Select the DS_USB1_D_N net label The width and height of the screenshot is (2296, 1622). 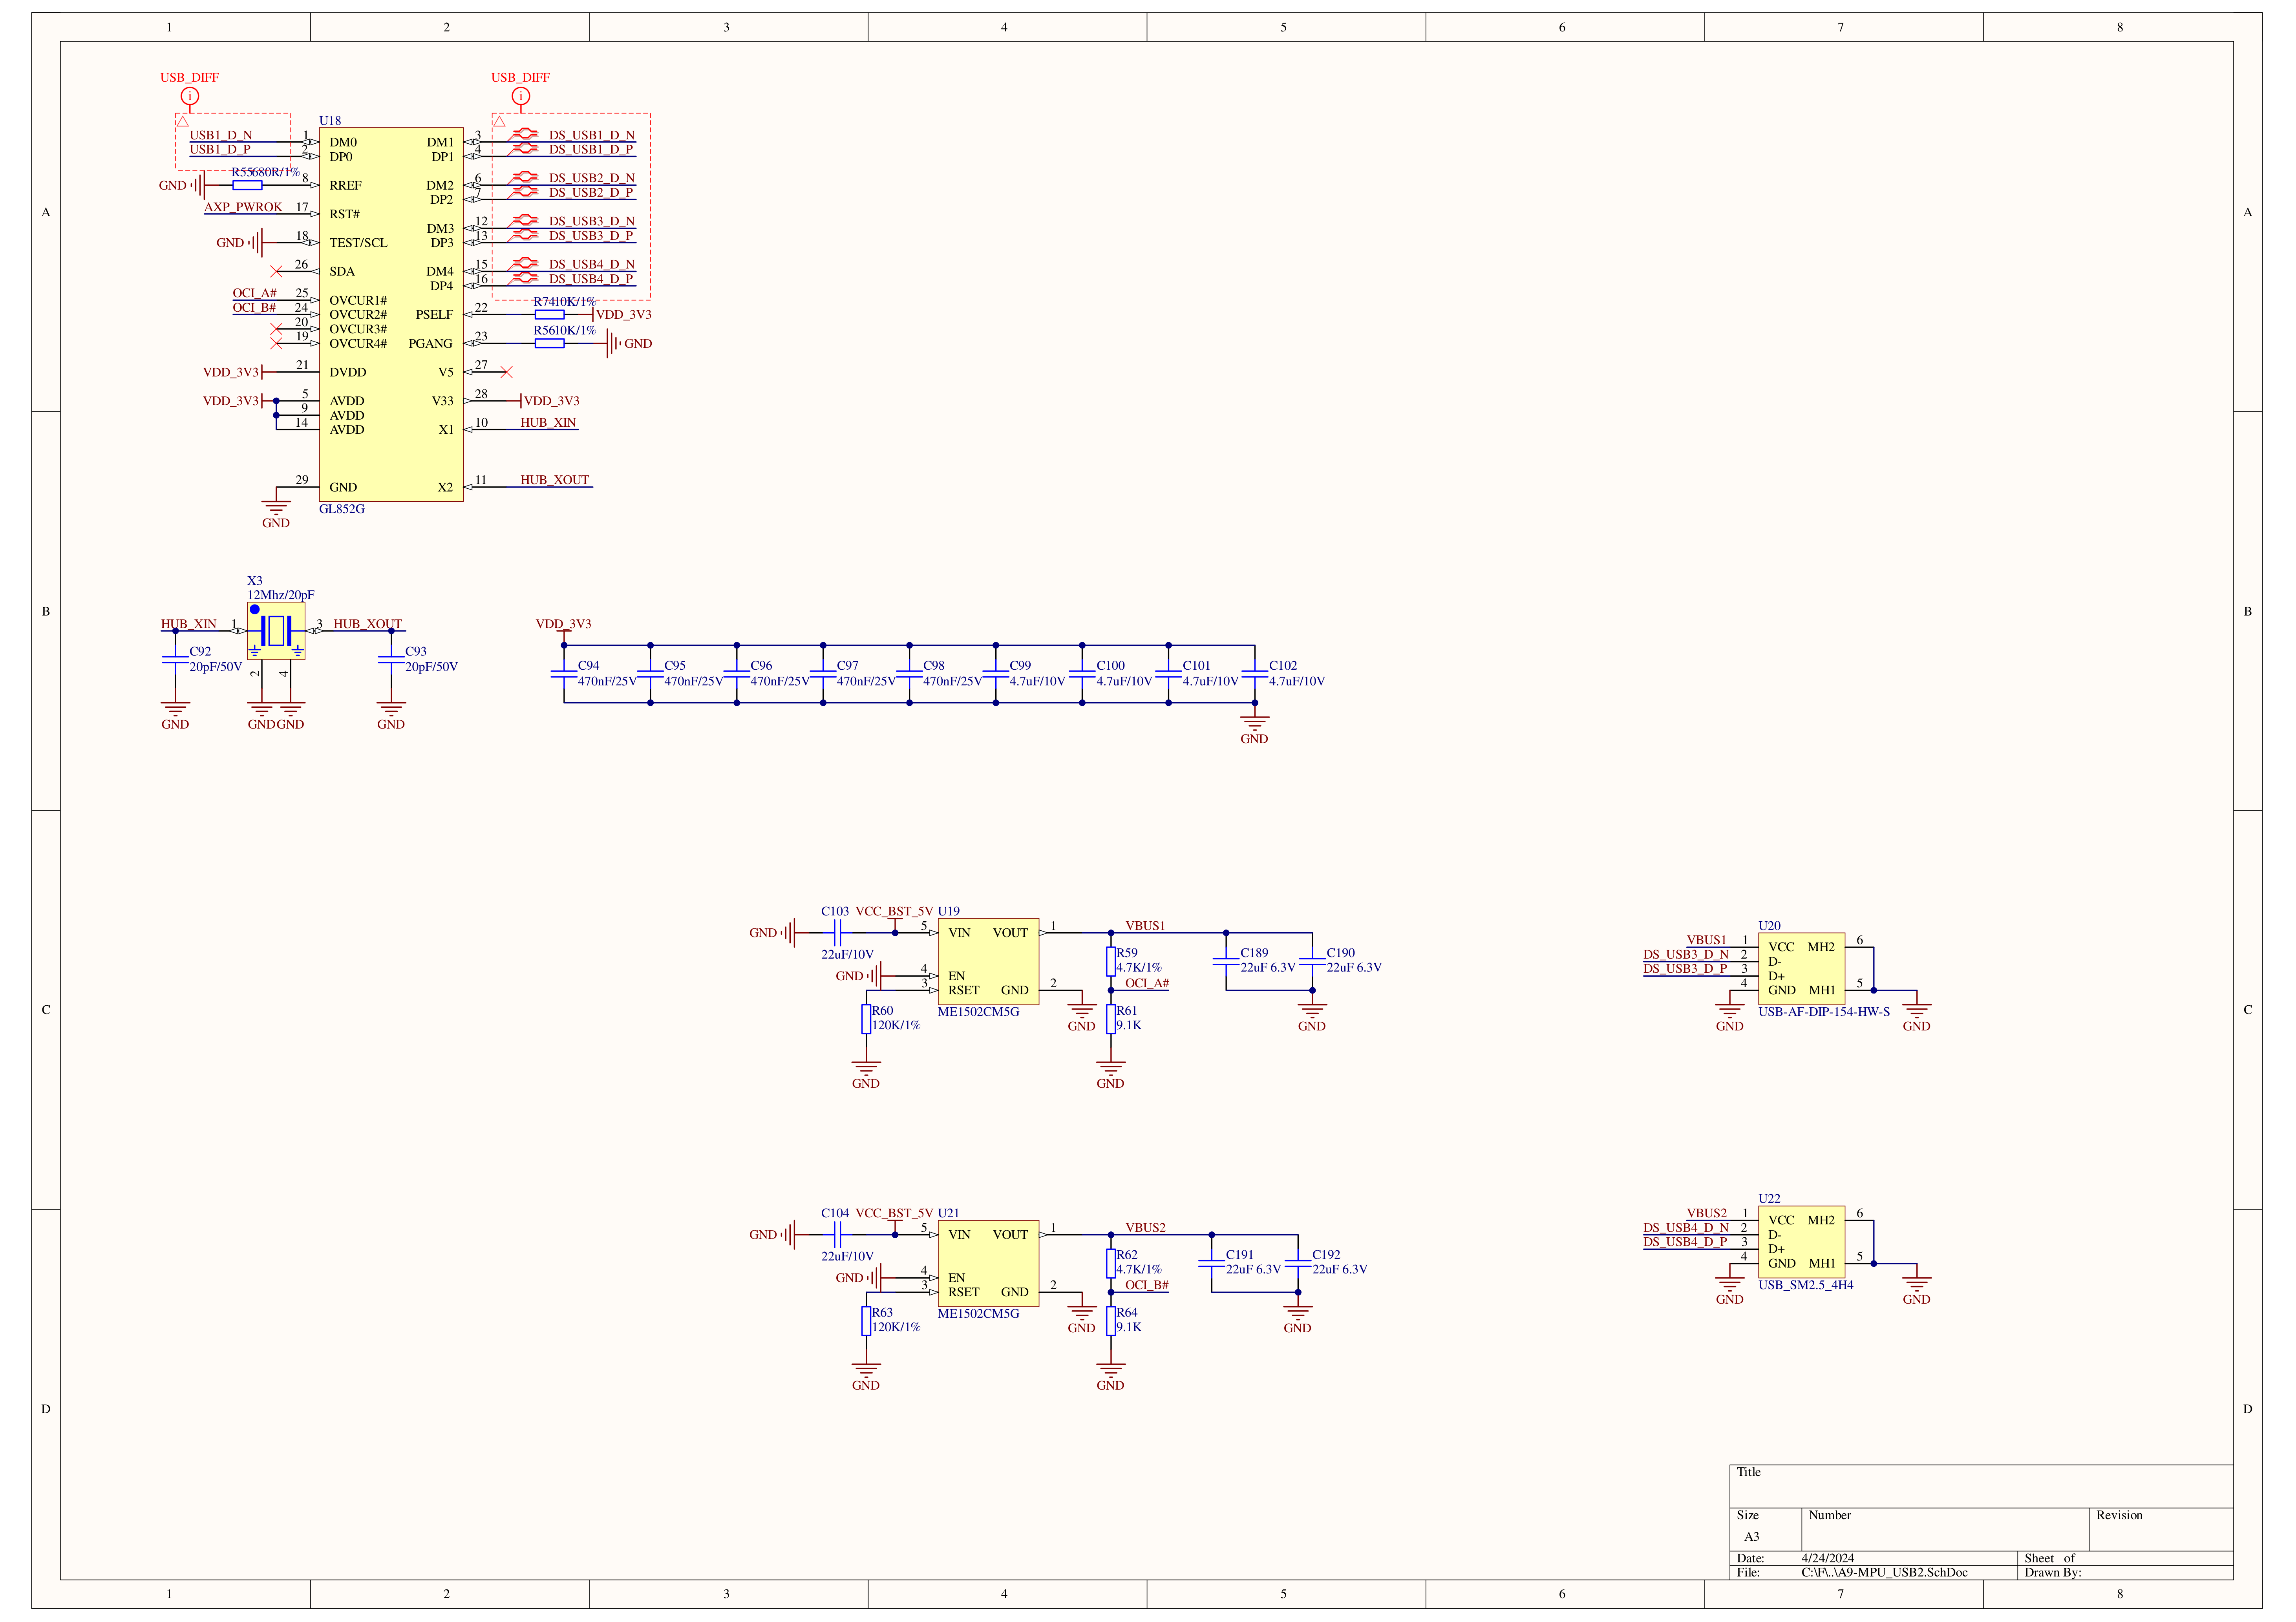click(592, 135)
